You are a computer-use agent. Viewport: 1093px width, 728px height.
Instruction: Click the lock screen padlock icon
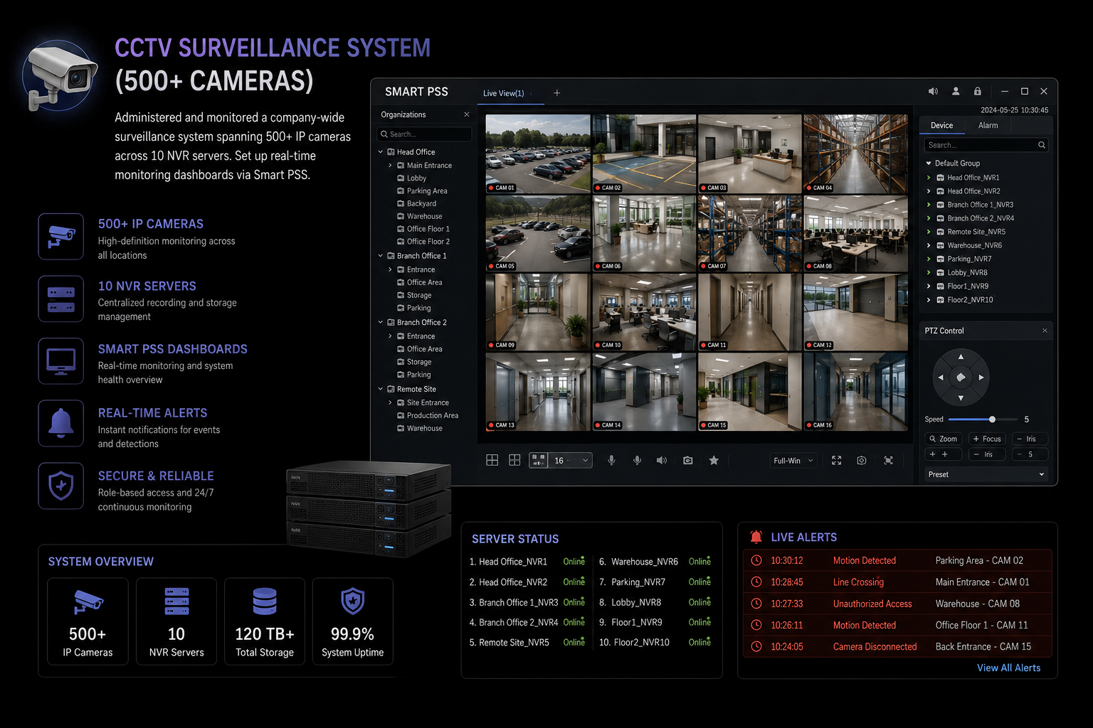978,92
